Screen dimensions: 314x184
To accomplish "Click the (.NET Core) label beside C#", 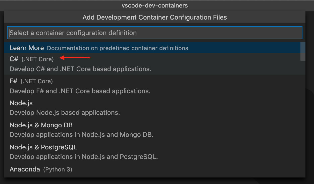I will click(38, 59).
